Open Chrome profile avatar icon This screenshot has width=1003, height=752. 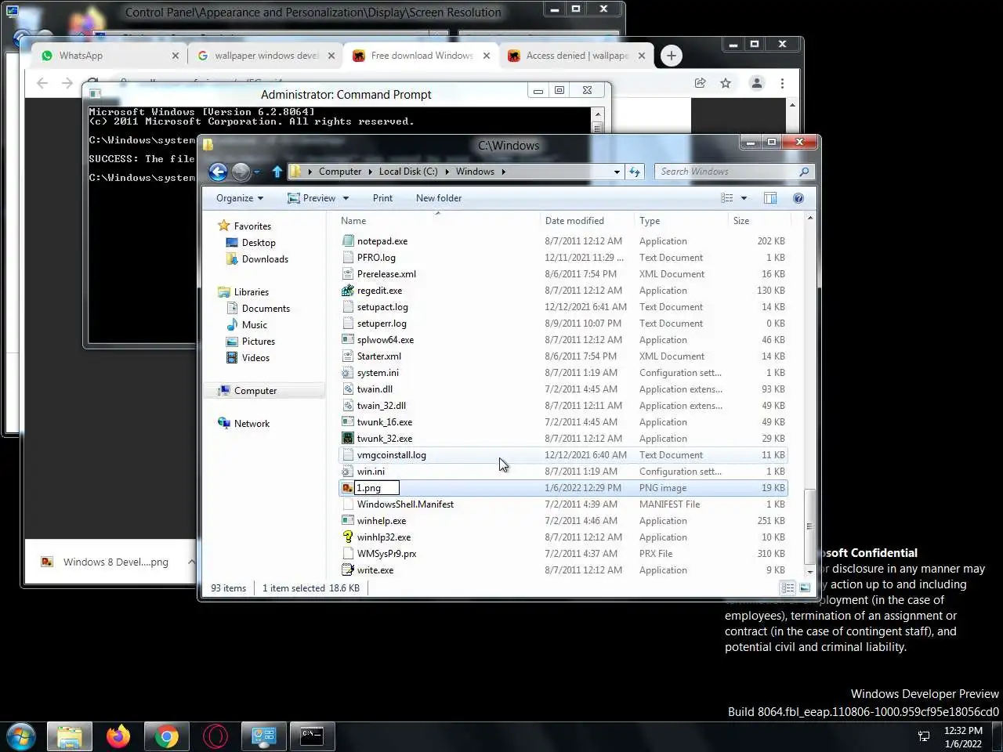tap(756, 83)
